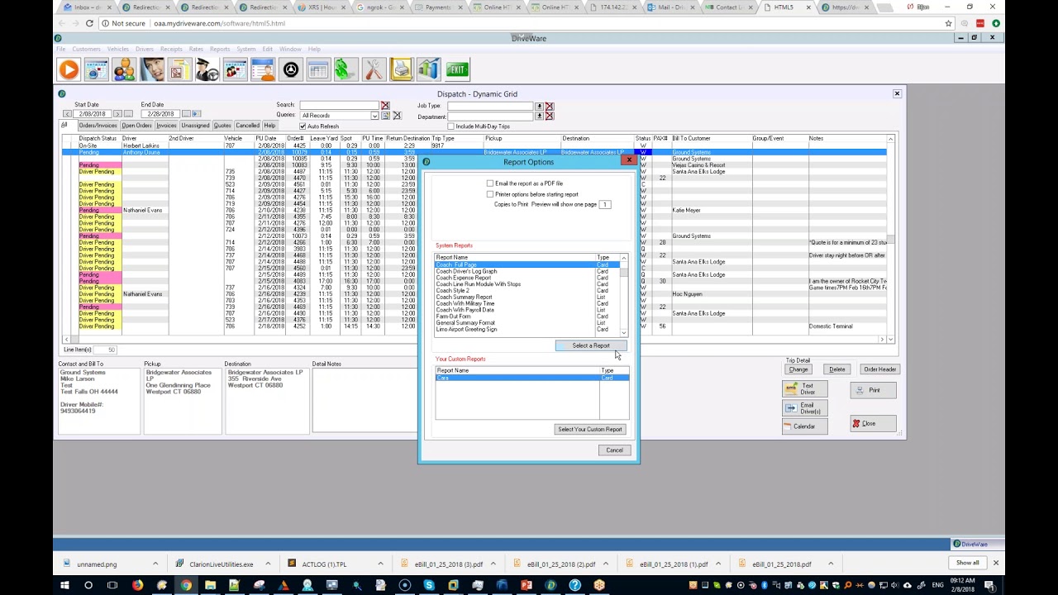Click the Trip Detail Change button
Image resolution: width=1058 pixels, height=595 pixels.
[798, 369]
